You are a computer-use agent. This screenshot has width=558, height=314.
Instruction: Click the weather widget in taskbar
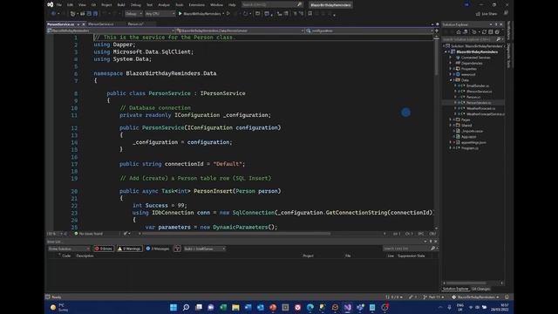tap(58, 307)
